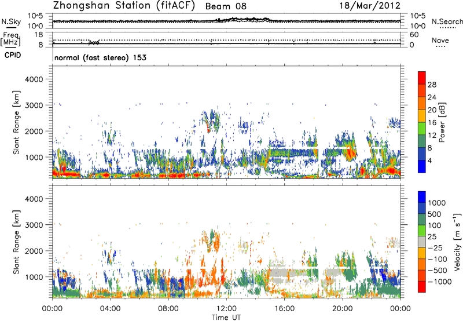Click the date '18/Mar/2012'

click(370, 6)
